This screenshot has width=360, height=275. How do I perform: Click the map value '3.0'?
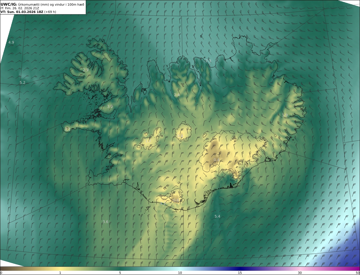110,107
